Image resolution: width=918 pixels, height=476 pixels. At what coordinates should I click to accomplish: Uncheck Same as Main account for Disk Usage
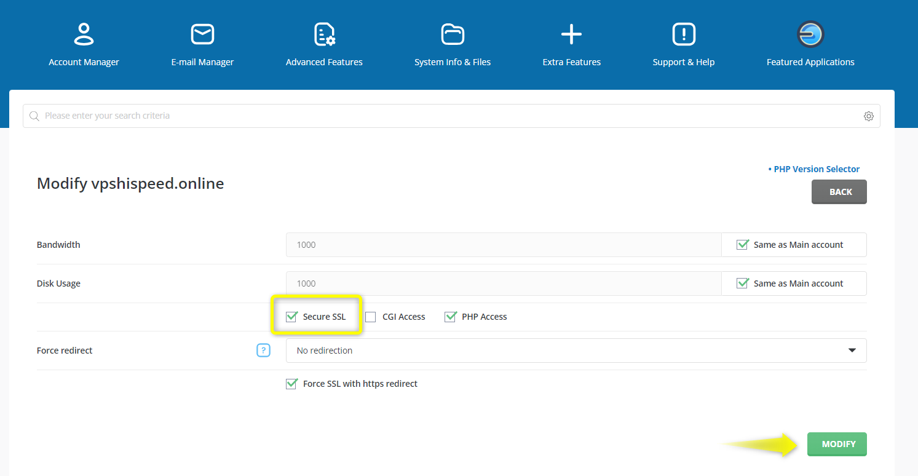[742, 283]
